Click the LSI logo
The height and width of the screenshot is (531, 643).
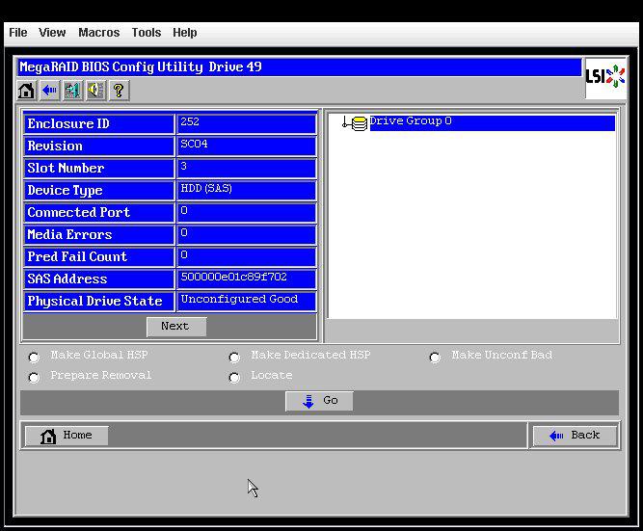(x=605, y=77)
